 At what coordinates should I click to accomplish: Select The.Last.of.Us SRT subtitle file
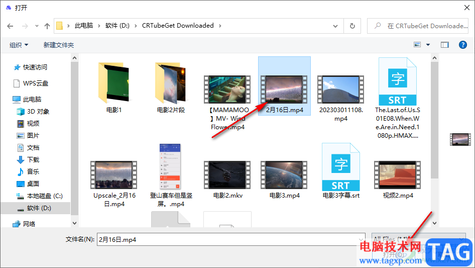398,99
